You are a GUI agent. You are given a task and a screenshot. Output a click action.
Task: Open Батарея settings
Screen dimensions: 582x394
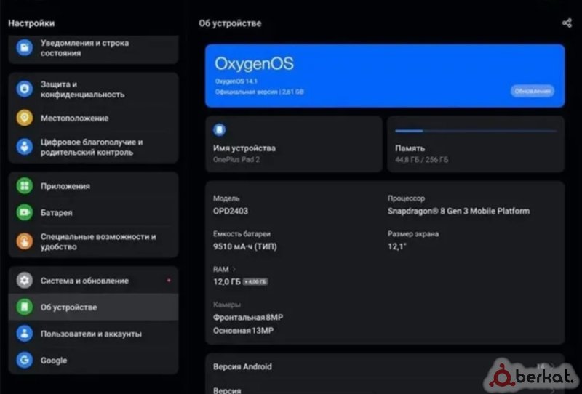93,212
